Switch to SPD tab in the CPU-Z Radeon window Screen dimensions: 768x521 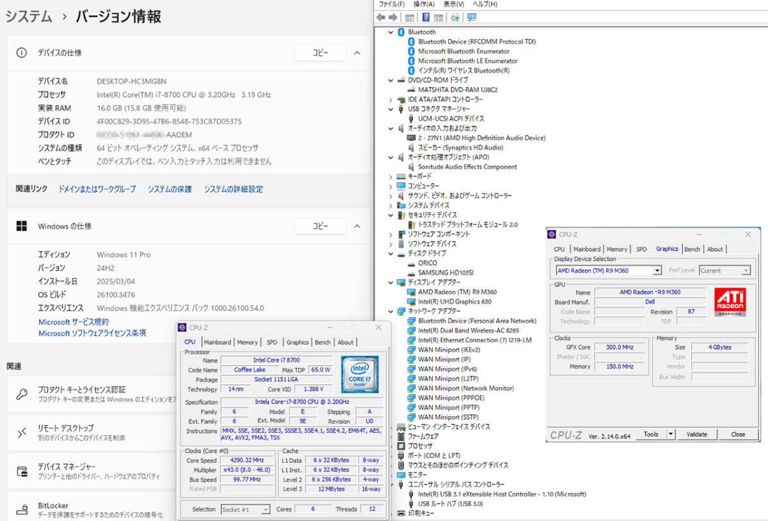point(641,249)
